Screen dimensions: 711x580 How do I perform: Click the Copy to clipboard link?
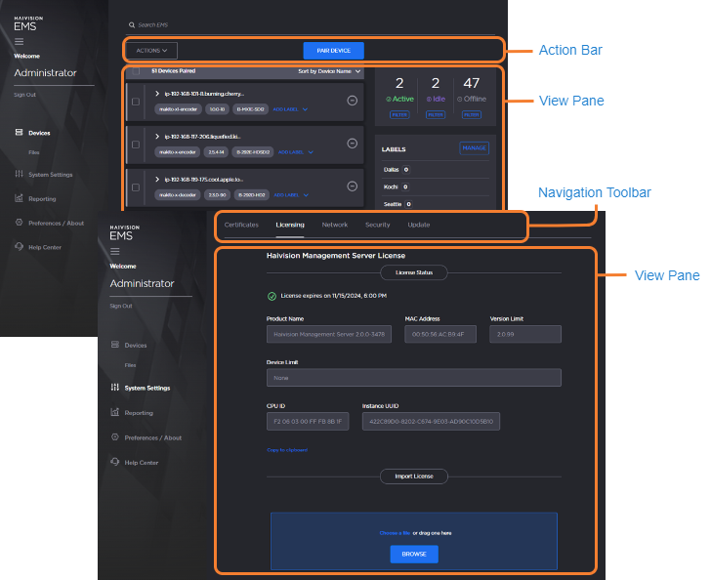pos(287,450)
